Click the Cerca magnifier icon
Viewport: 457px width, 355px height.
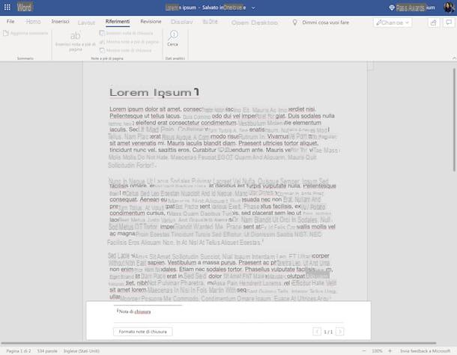173,35
